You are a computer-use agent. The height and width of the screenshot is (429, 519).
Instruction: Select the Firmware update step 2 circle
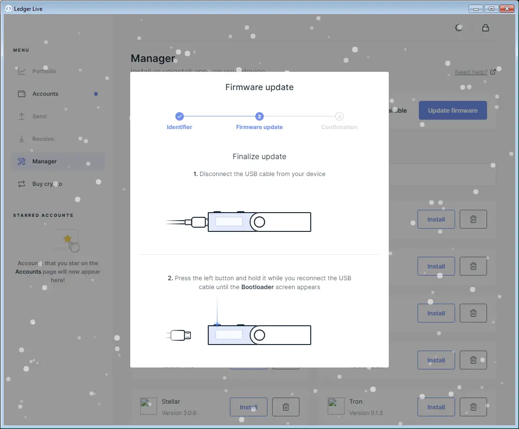[259, 116]
